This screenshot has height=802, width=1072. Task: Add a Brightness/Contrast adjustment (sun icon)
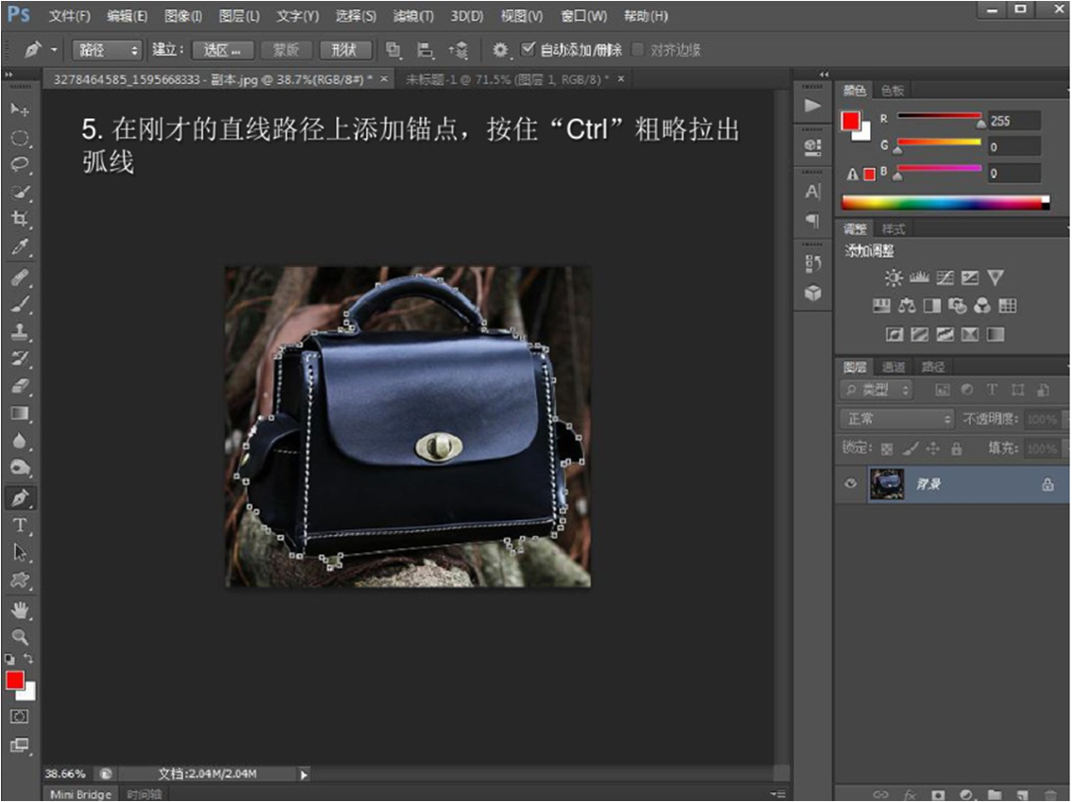pos(893,277)
